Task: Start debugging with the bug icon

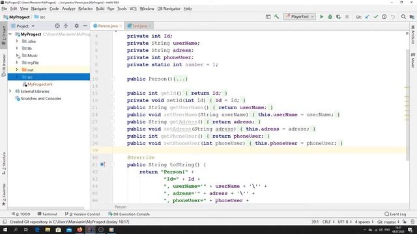Action: pyautogui.click(x=330, y=17)
